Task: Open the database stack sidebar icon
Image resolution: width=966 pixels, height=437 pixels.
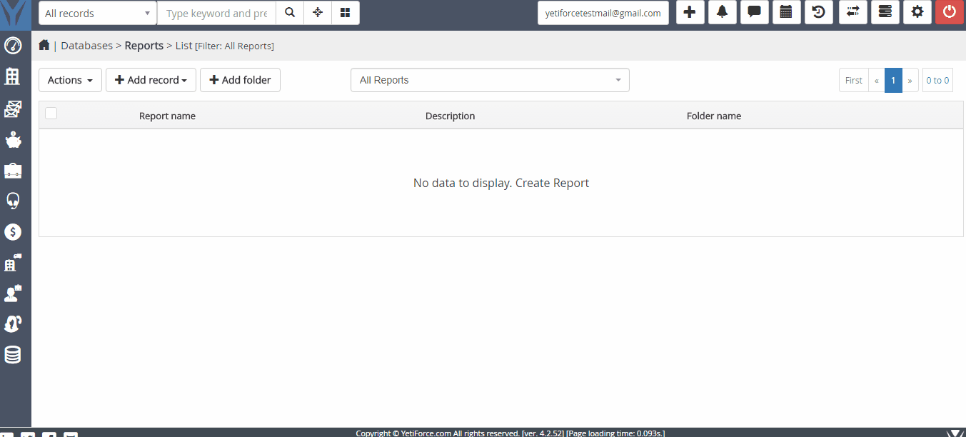Action: pos(13,355)
